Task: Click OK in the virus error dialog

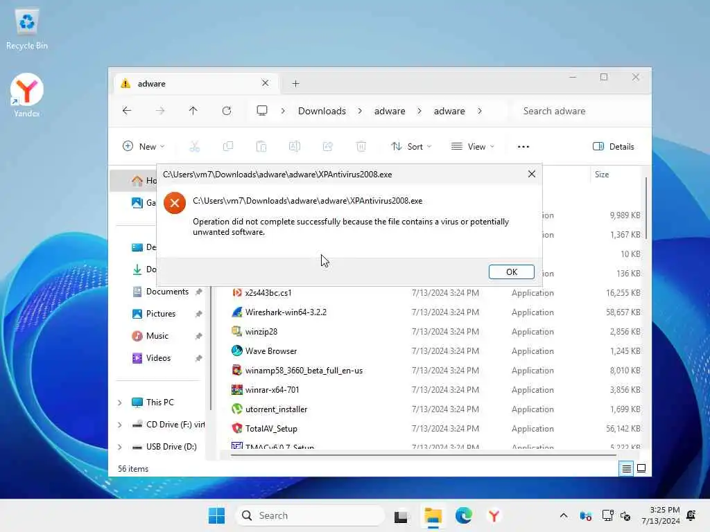Action: click(x=511, y=272)
